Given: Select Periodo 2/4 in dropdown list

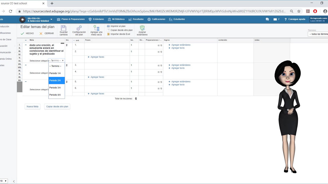Looking at the screenshot, I should tap(57, 80).
